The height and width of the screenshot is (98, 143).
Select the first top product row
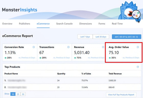point(72,80)
